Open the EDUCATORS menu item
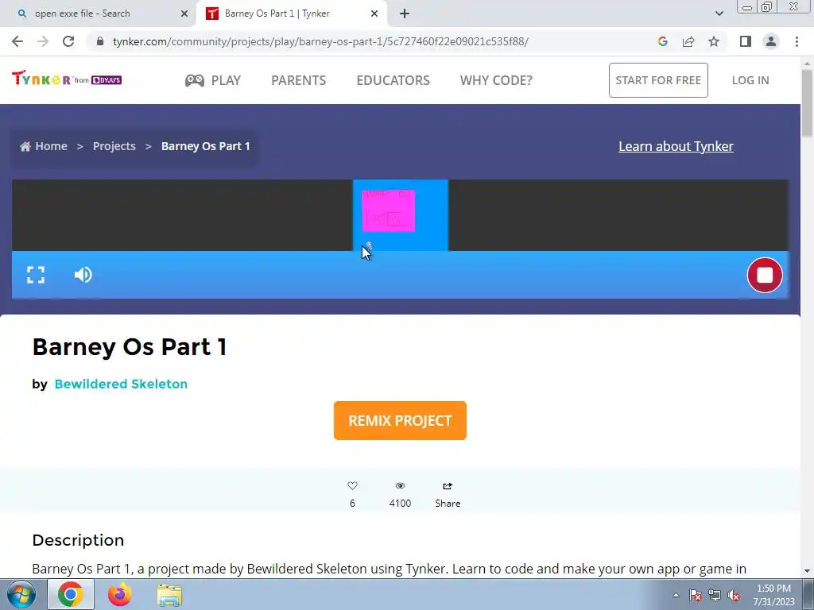 (x=393, y=80)
